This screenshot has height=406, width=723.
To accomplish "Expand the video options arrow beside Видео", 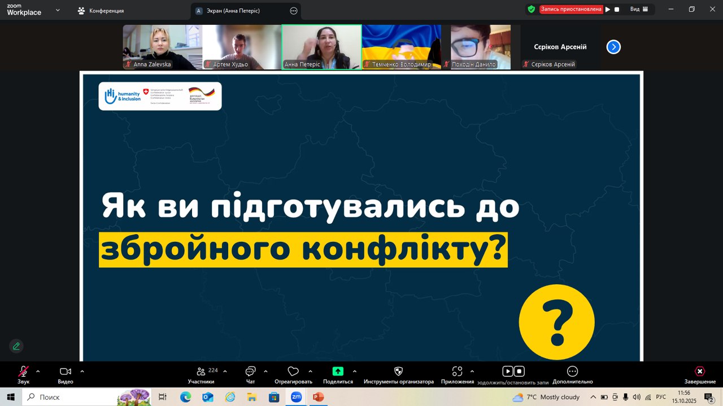I will [82, 371].
